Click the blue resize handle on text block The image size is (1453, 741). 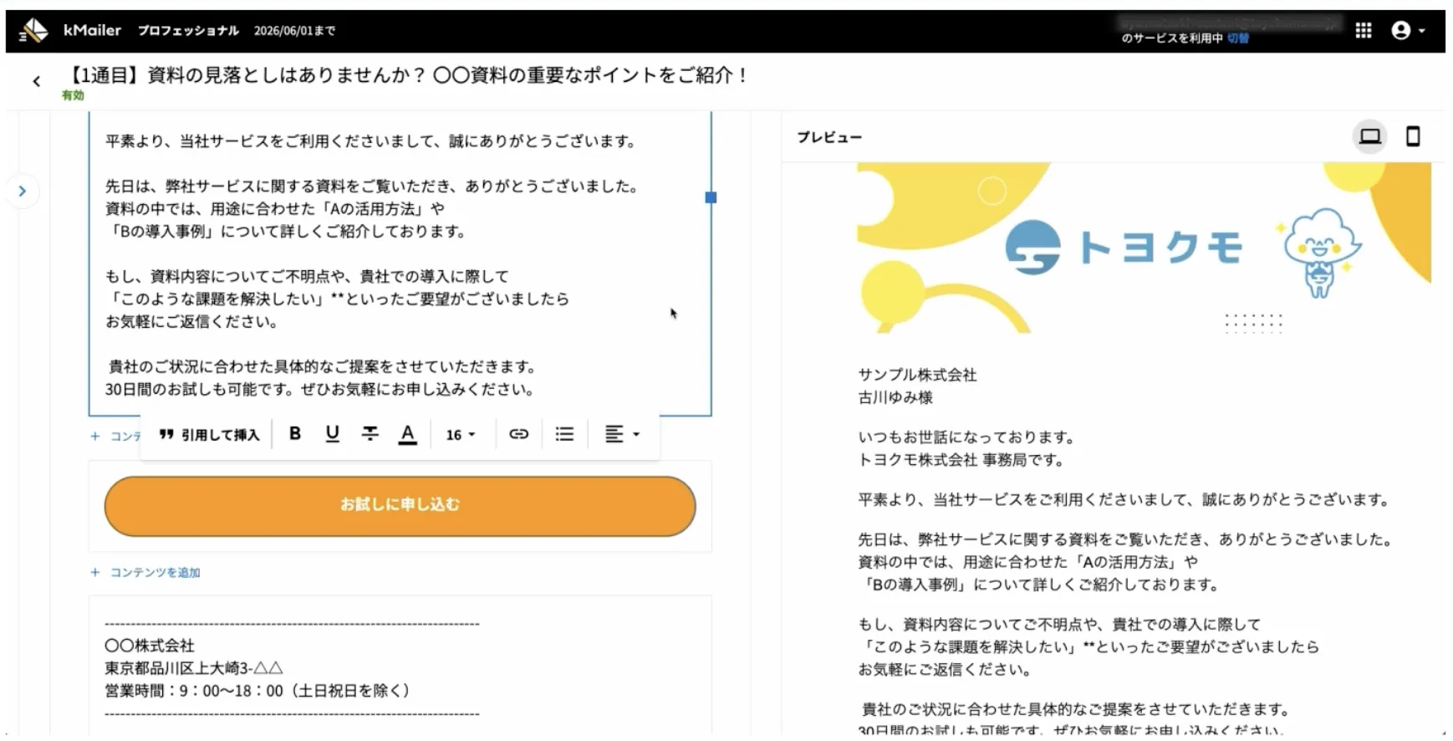pos(711,197)
